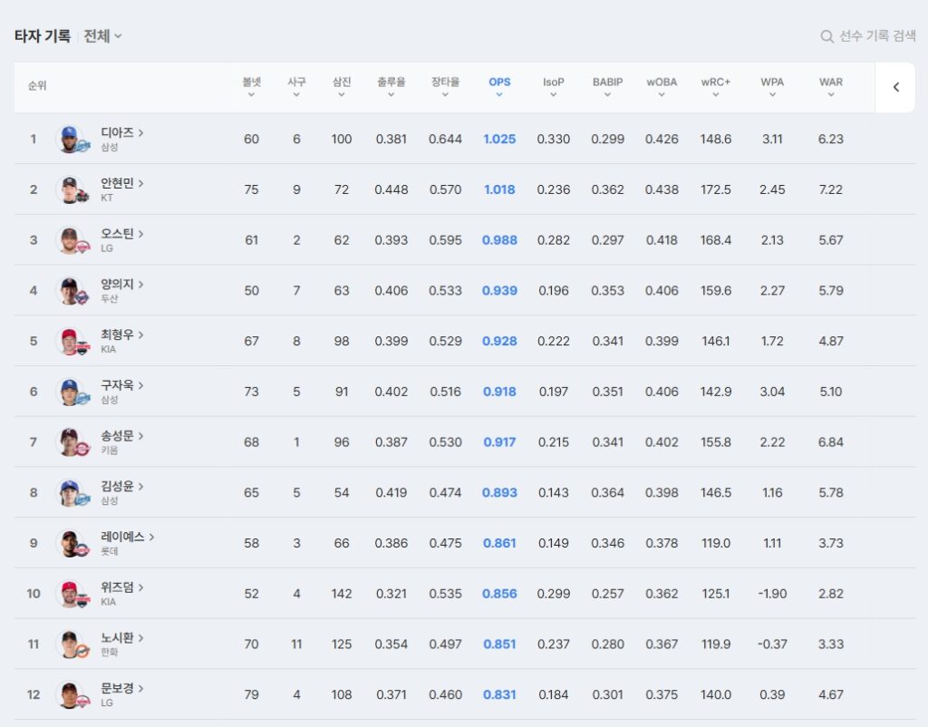Click 노시환 player avatar image
This screenshot has width=928, height=727.
click(x=71, y=645)
